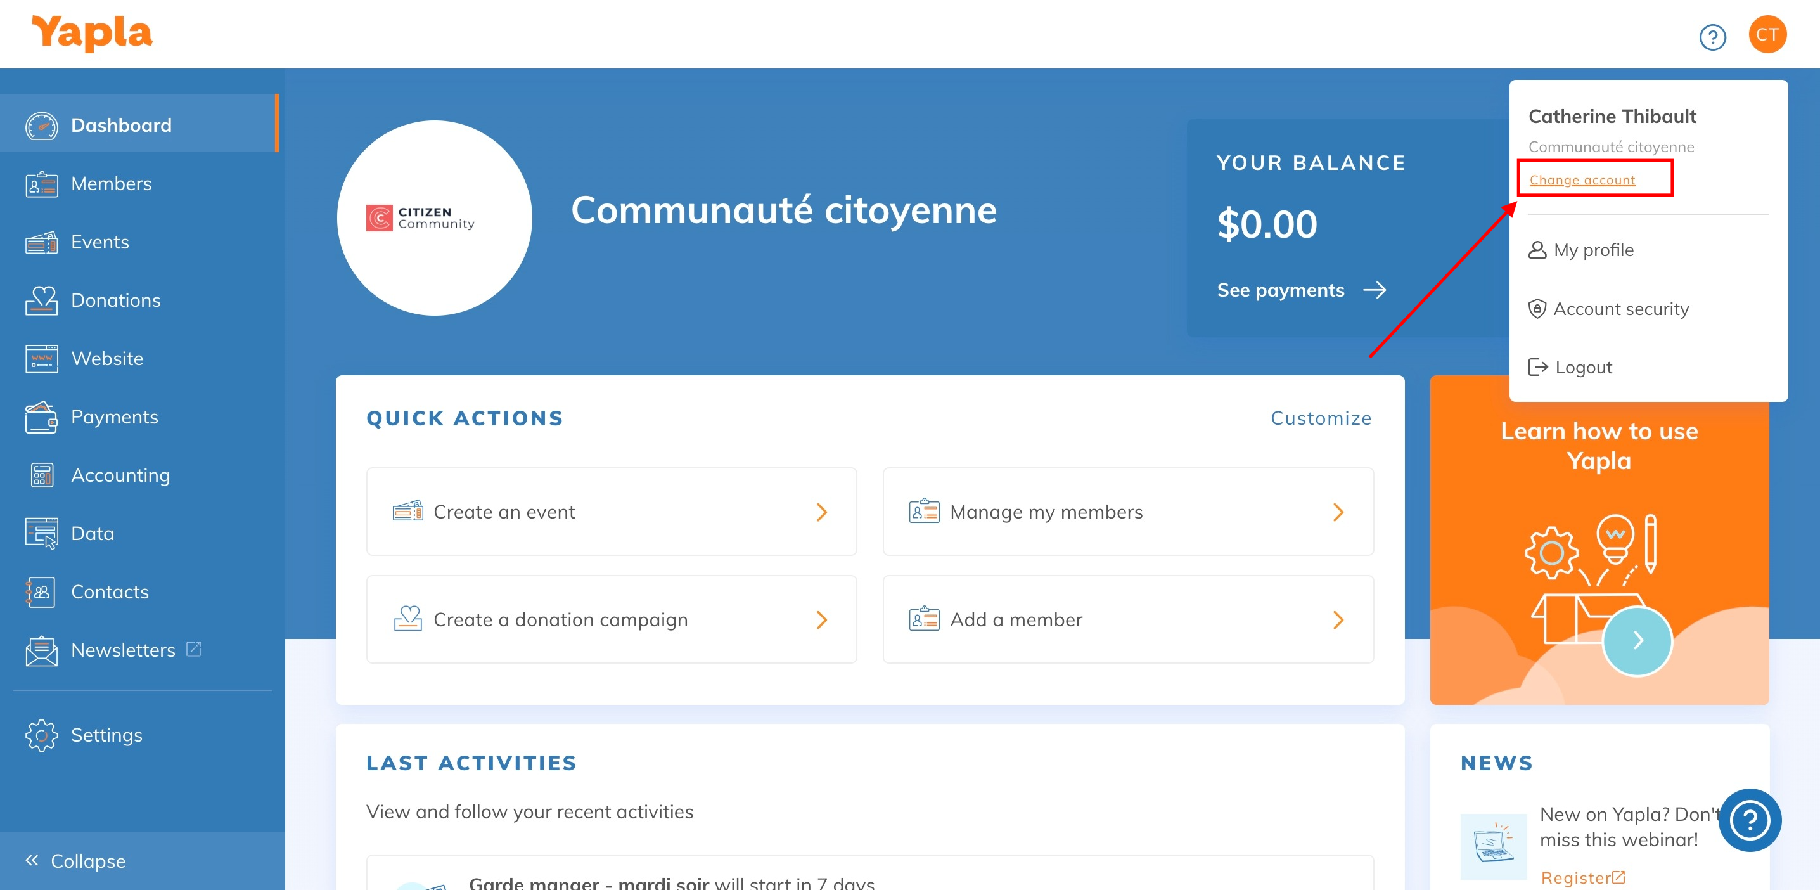Click Customize quick actions link
Screen dimensions: 1820x890
point(1321,418)
